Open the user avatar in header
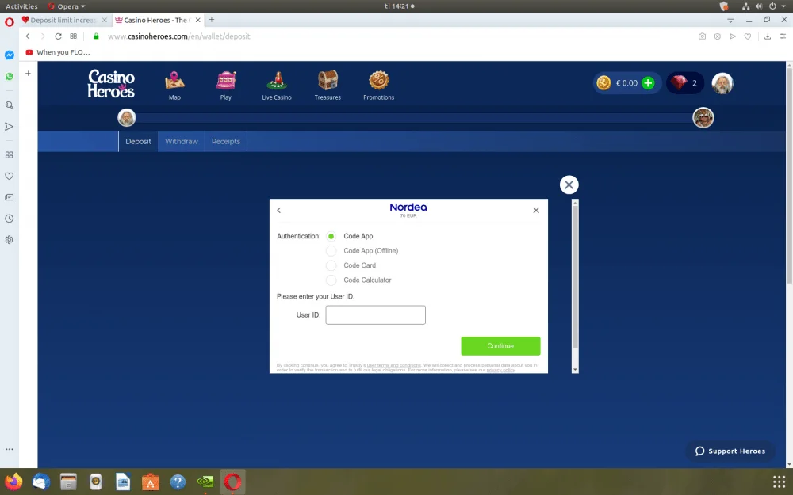 [722, 83]
